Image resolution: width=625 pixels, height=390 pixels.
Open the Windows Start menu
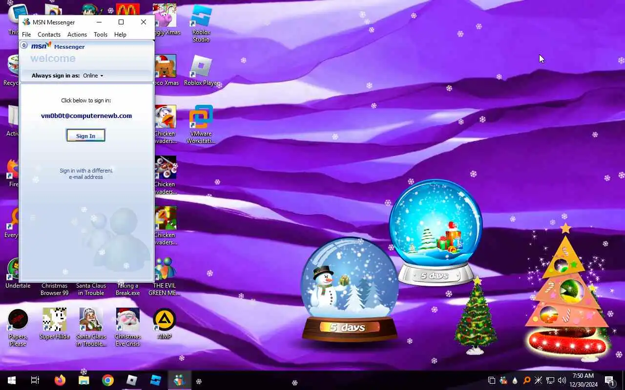coord(12,380)
